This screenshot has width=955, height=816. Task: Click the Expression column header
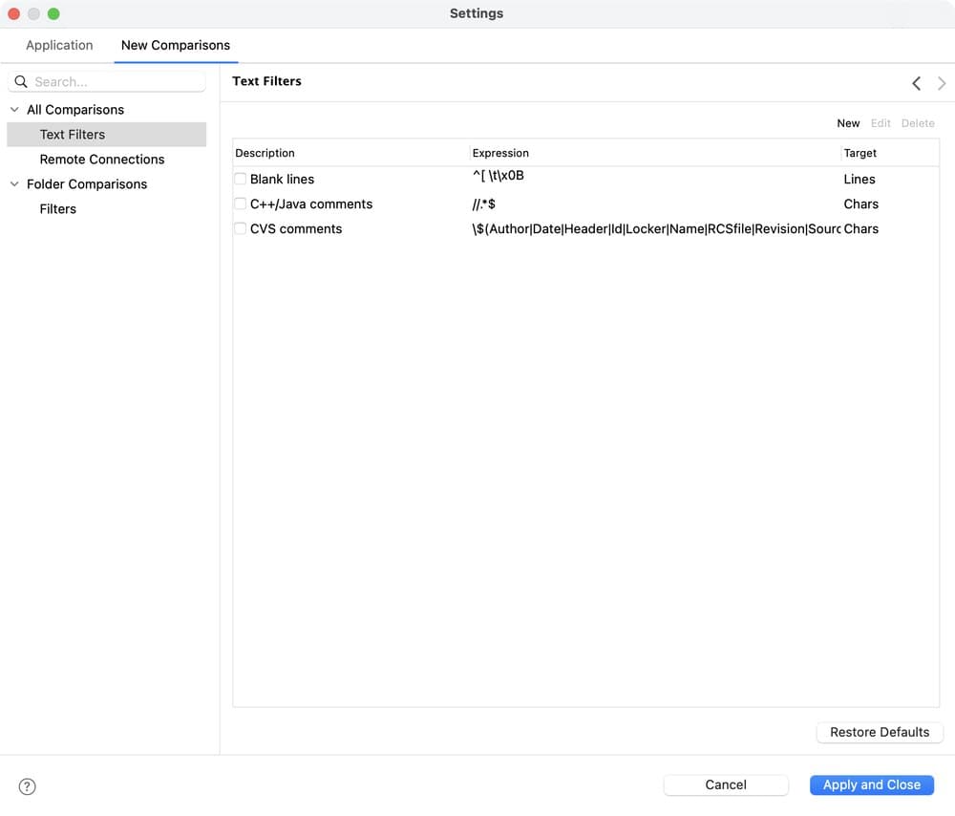[500, 153]
